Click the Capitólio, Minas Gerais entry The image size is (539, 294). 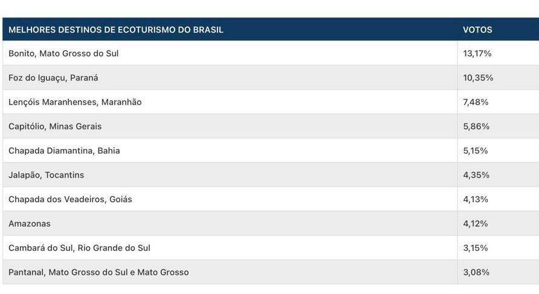(x=55, y=126)
